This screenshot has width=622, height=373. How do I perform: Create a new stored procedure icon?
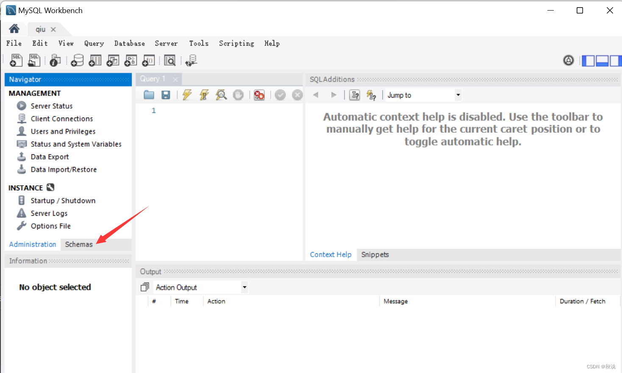(x=131, y=60)
